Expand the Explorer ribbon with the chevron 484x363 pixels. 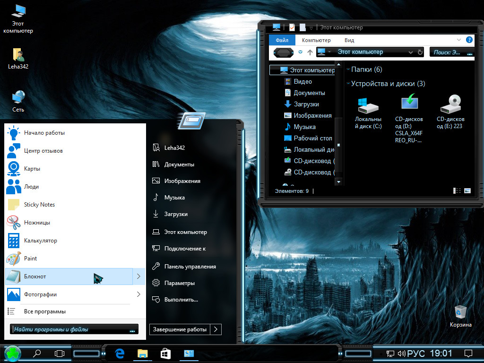[x=458, y=40]
